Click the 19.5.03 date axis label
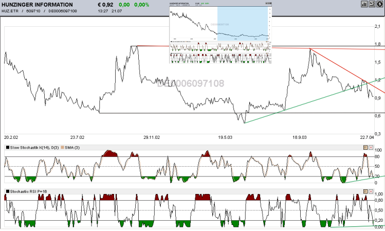 [x=225, y=137]
